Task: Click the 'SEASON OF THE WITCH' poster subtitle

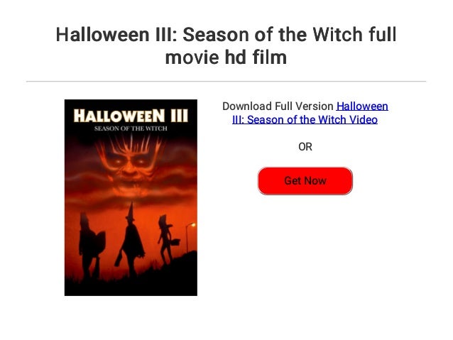Action: 131,128
